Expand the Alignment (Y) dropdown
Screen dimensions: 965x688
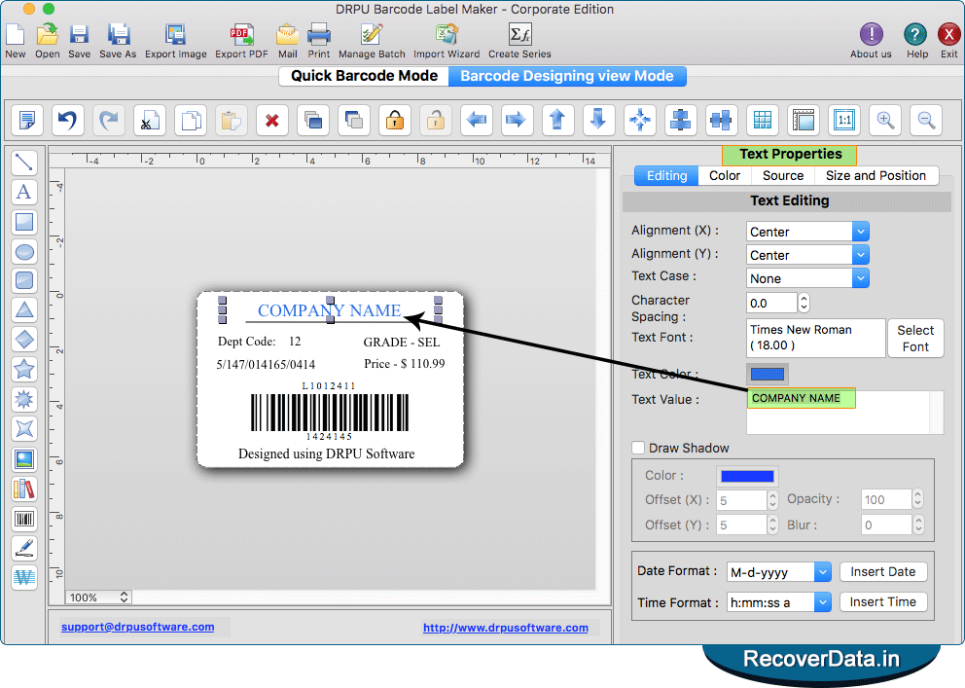(860, 255)
